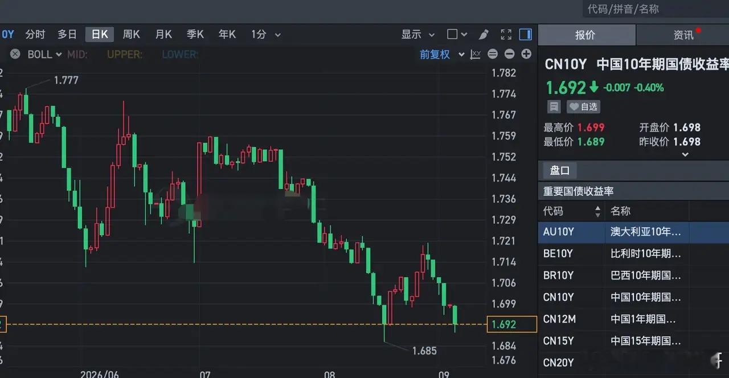Click the X,Y axis settings icon

476,54
